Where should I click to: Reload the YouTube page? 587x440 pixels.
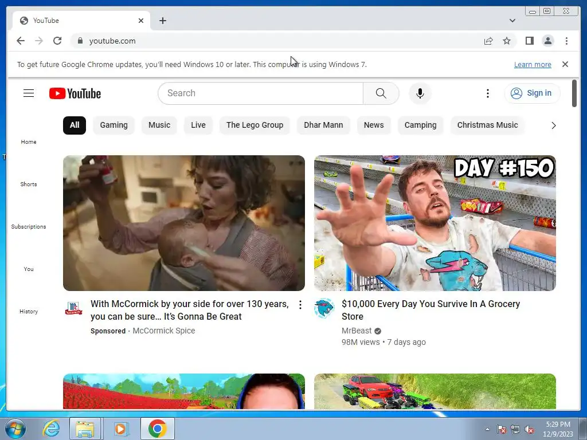(x=57, y=41)
